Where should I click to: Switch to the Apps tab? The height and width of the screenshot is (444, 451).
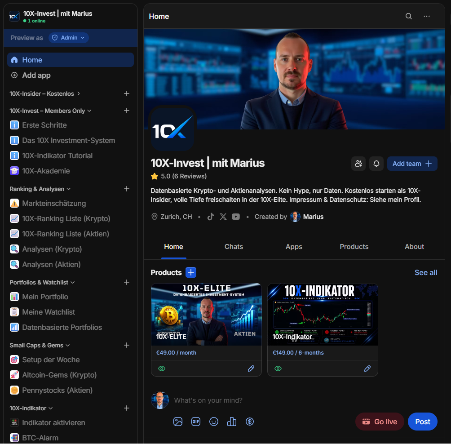pos(294,247)
